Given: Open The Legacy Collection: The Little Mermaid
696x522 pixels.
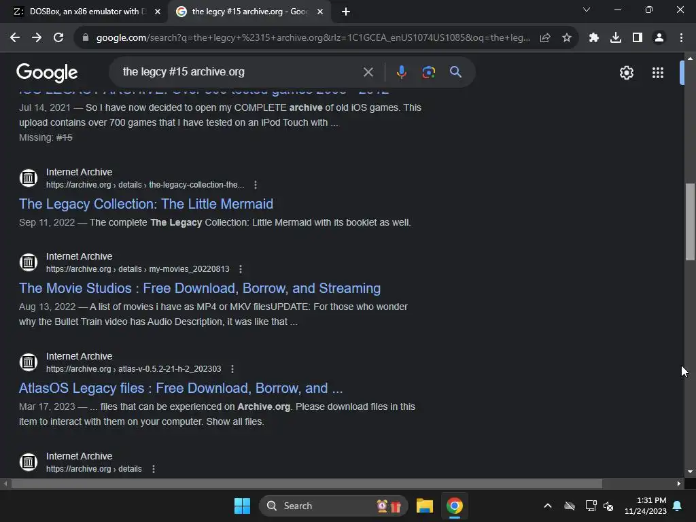Looking at the screenshot, I should click(146, 204).
